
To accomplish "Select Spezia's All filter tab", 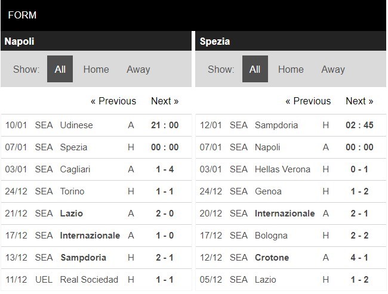I will tap(255, 69).
